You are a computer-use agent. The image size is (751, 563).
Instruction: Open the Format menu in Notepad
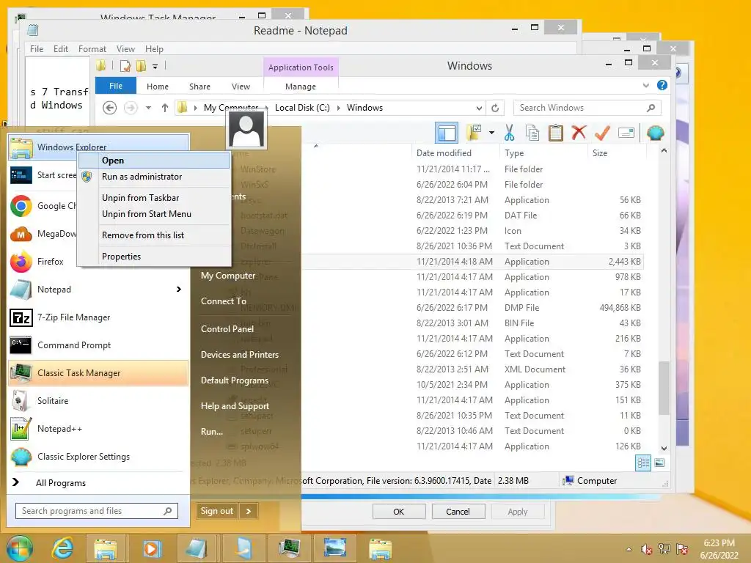pos(92,49)
